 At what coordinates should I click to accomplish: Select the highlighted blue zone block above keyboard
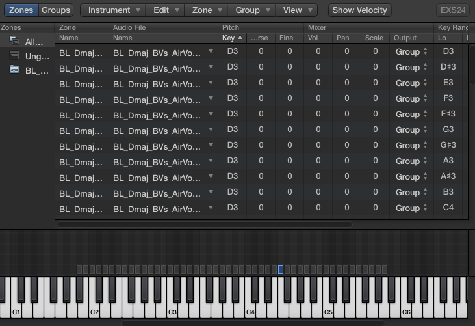(281, 269)
